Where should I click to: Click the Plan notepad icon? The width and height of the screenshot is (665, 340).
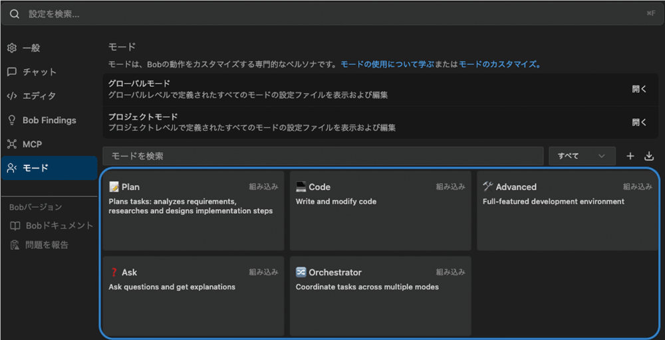click(x=114, y=187)
